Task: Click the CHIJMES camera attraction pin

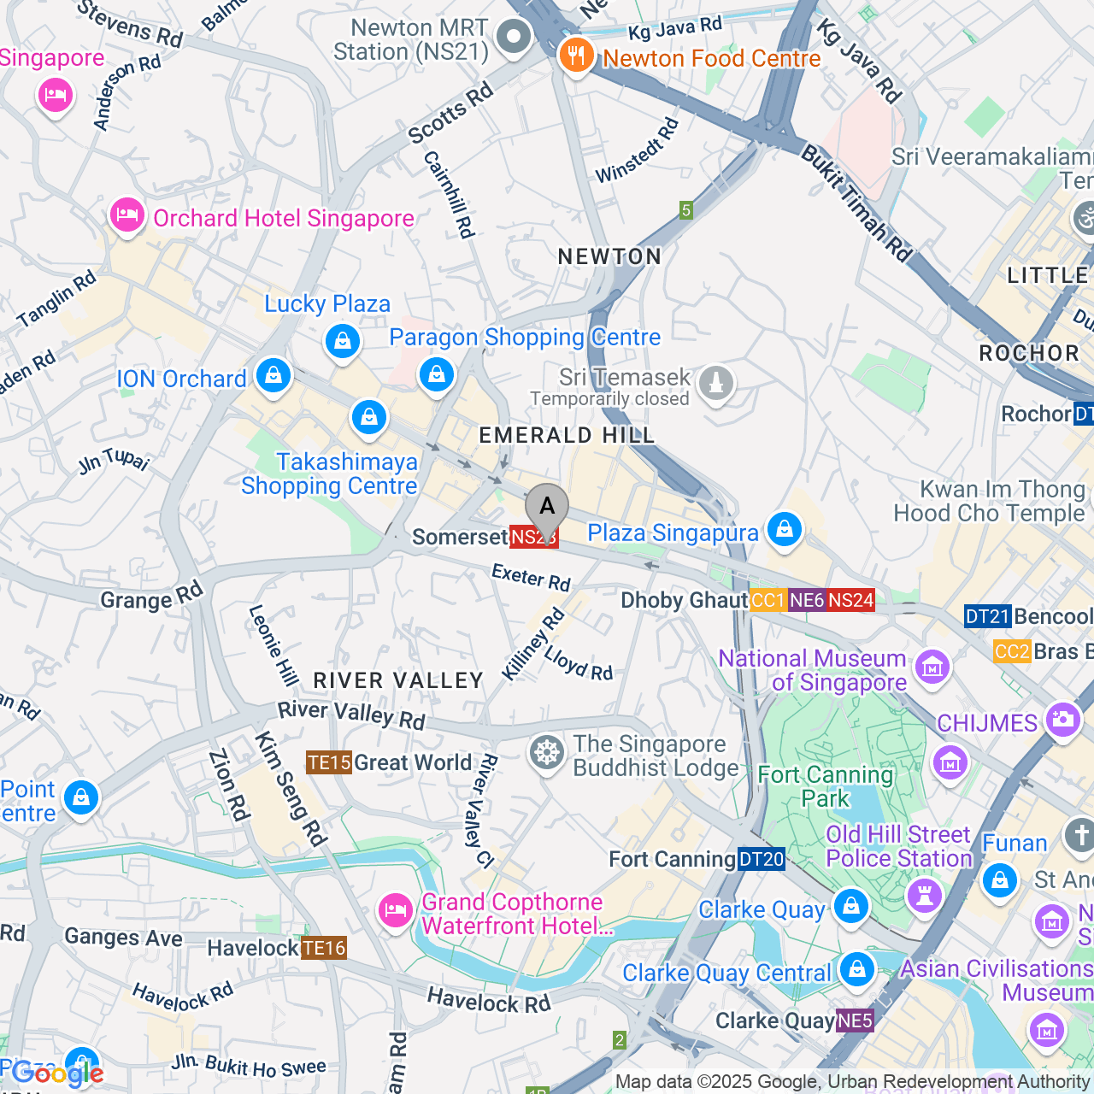Action: click(x=1063, y=720)
